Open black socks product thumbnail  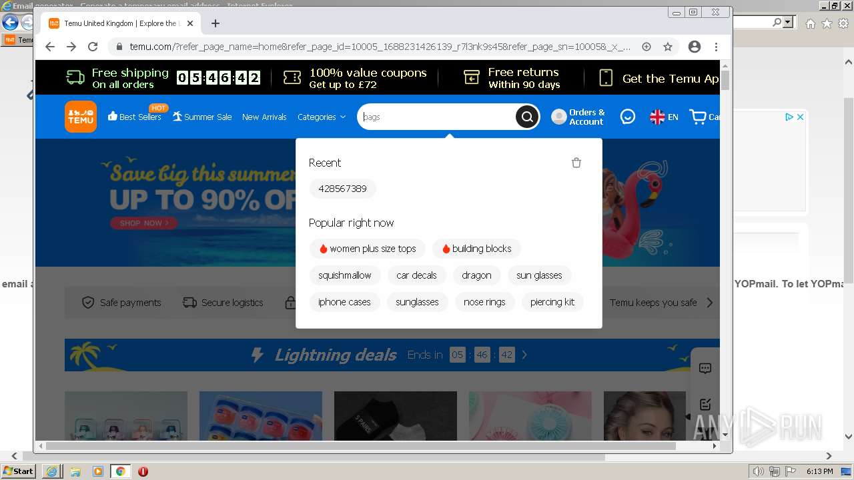396,416
